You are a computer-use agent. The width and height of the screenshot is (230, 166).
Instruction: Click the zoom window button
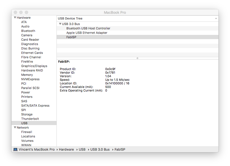tap(26, 12)
